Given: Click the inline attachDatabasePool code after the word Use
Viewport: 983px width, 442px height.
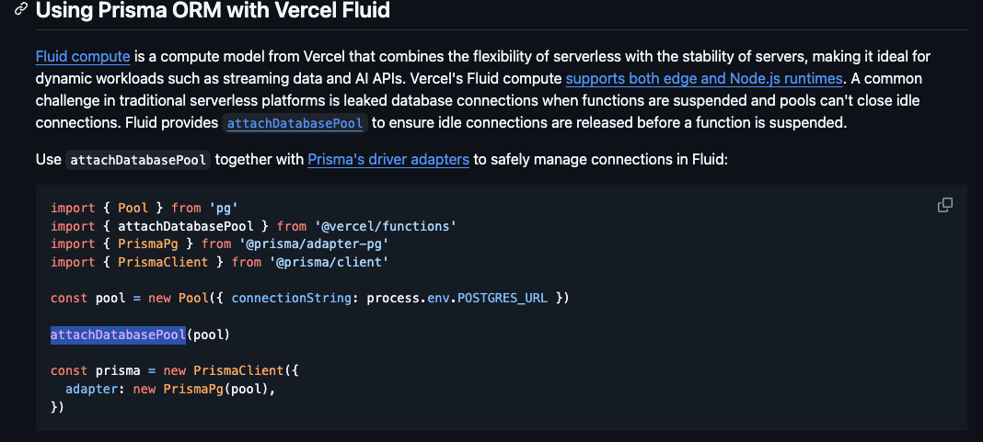Looking at the screenshot, I should coord(139,160).
